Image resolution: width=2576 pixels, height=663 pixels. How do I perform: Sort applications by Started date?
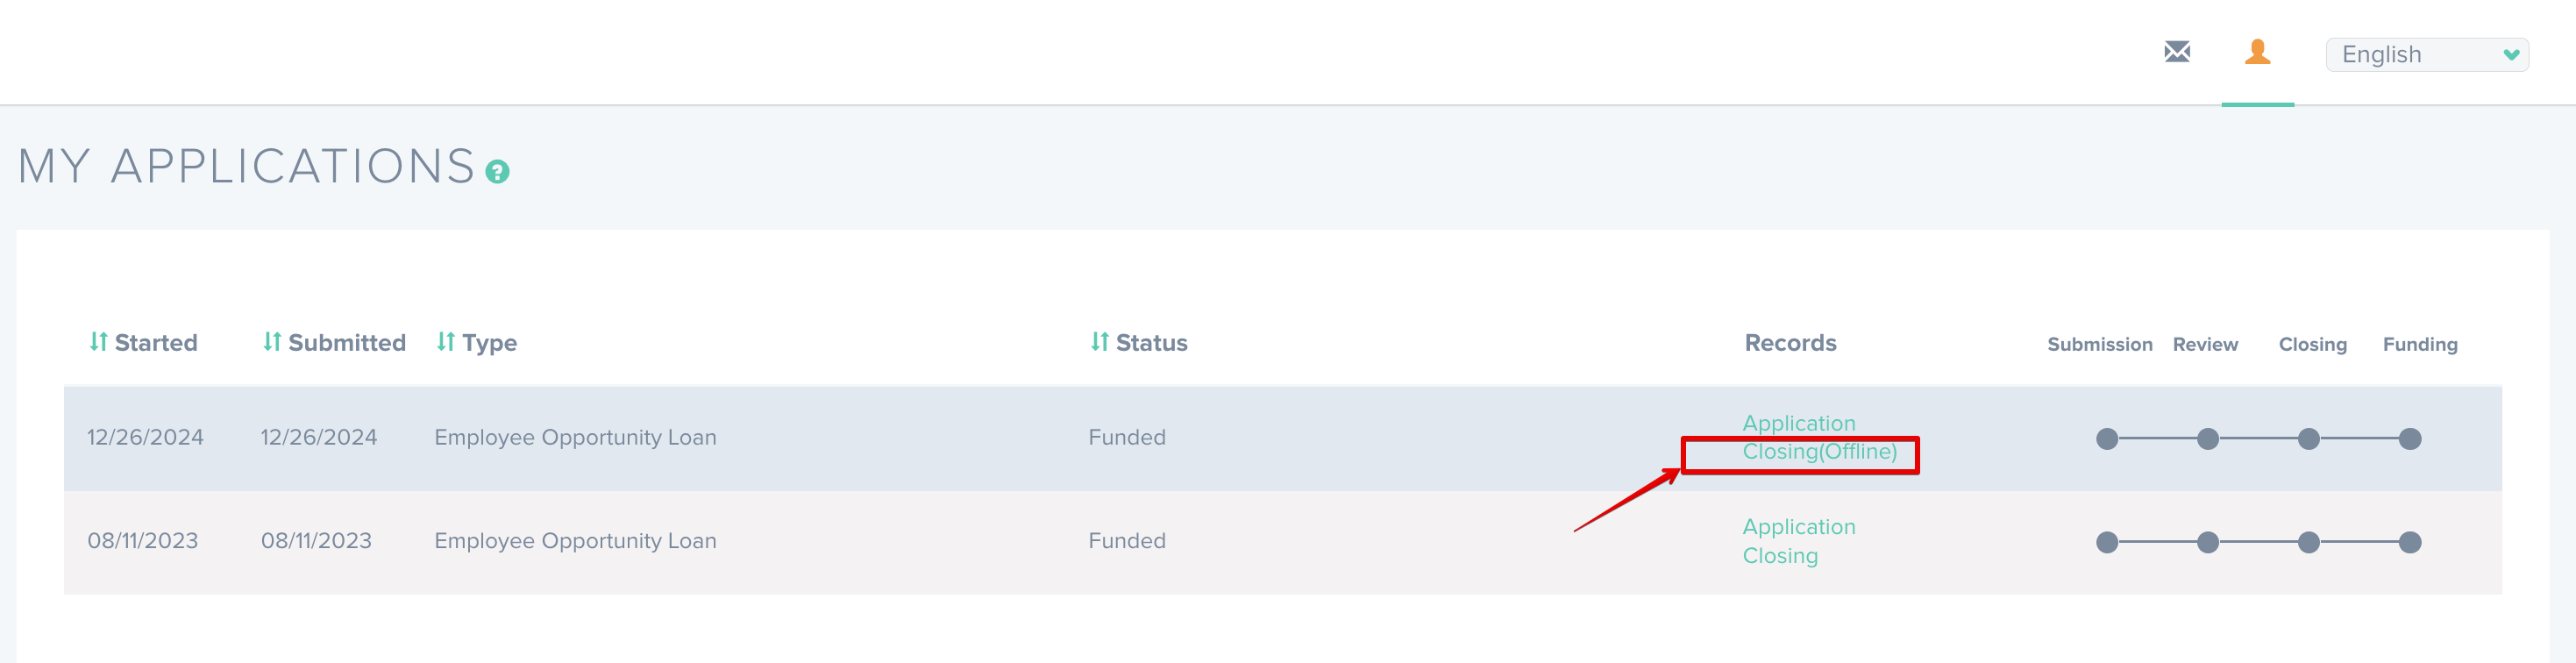point(143,343)
